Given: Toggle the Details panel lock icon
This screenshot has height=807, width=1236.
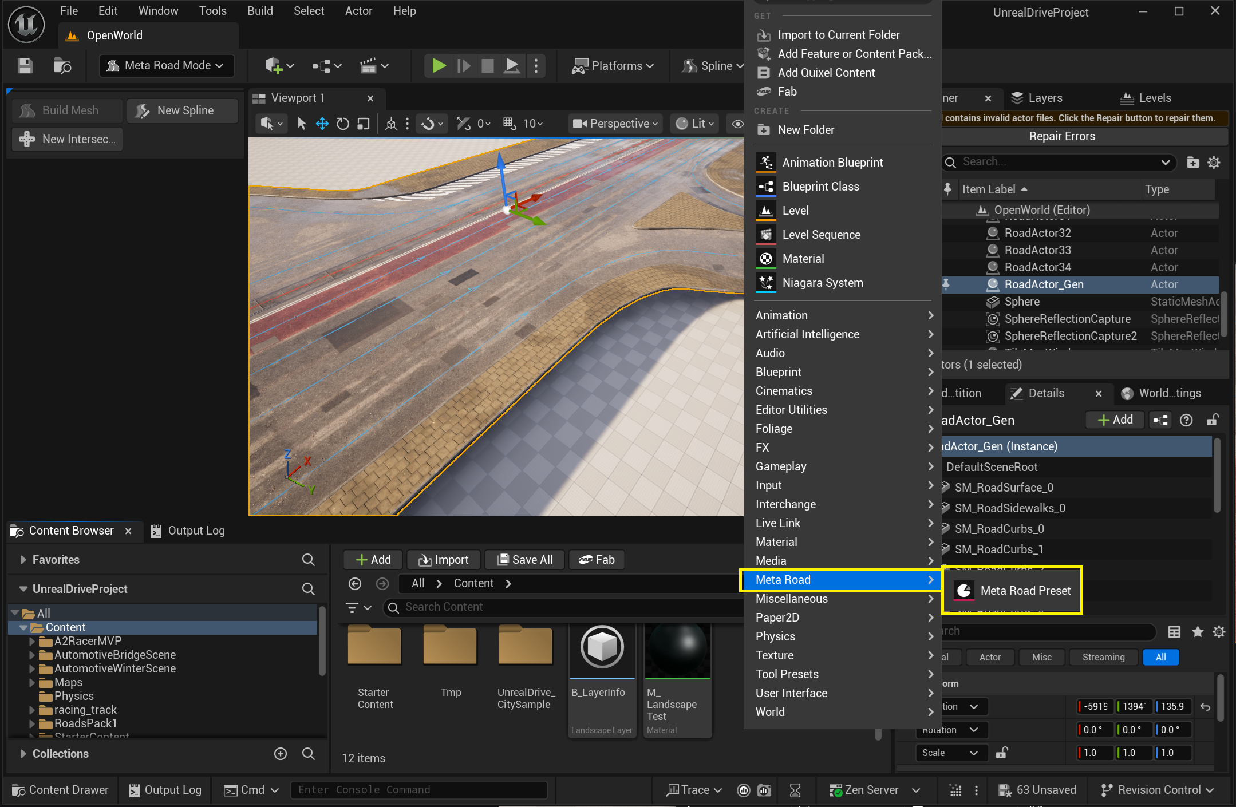Looking at the screenshot, I should click(x=1212, y=420).
